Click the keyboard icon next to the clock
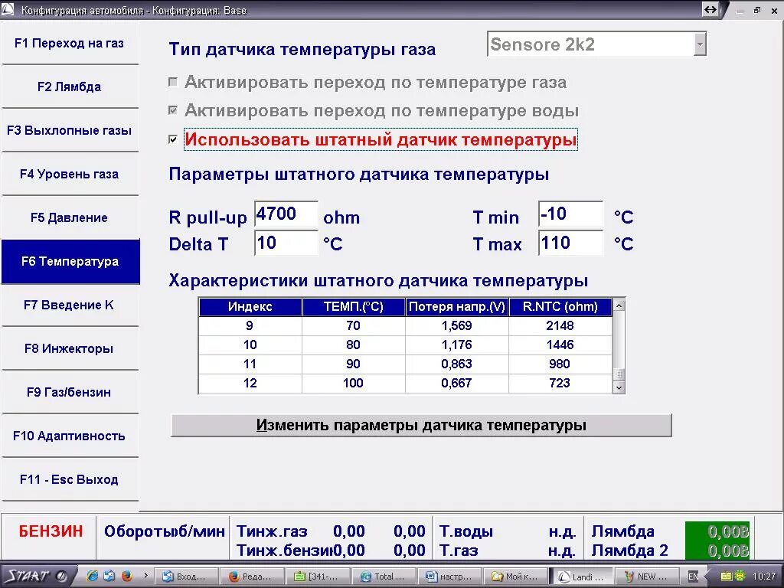The width and height of the screenshot is (784, 588). click(x=727, y=576)
